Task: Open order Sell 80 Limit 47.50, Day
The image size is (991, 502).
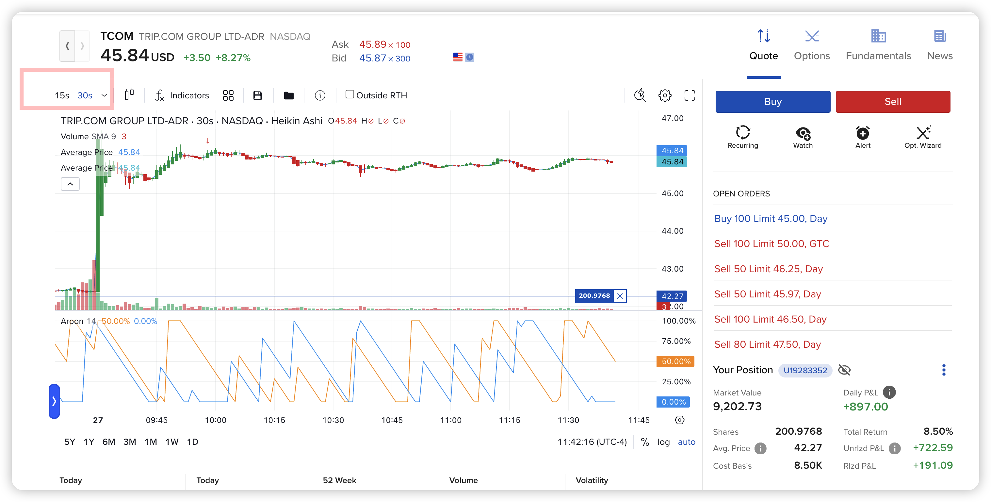Action: coord(768,344)
